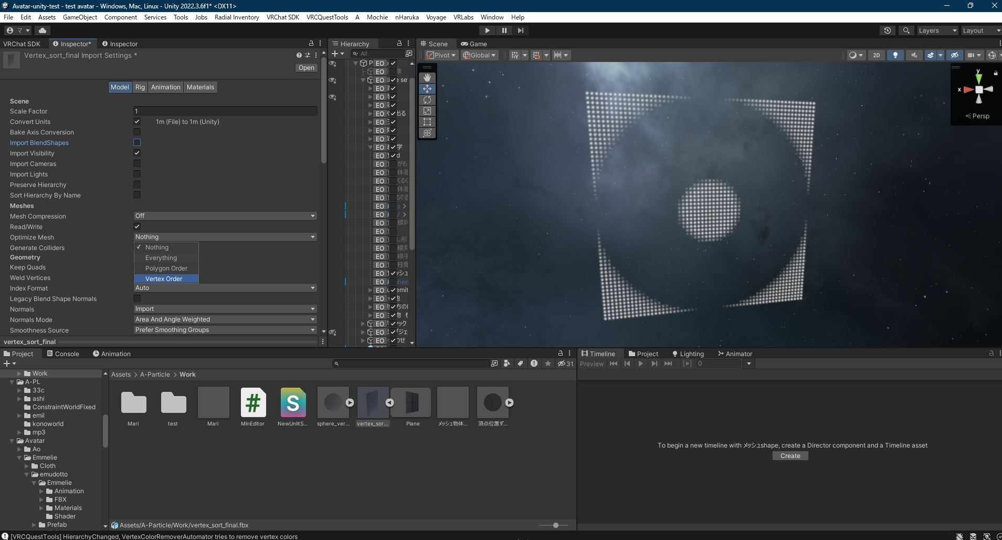Select the Rotate tool in Scene toolbar
The height and width of the screenshot is (540, 1002).
click(x=427, y=100)
